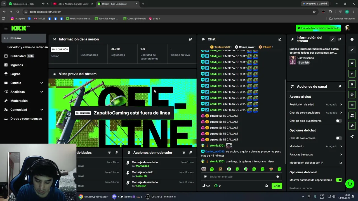Filter the Actividades feed

click(109, 153)
